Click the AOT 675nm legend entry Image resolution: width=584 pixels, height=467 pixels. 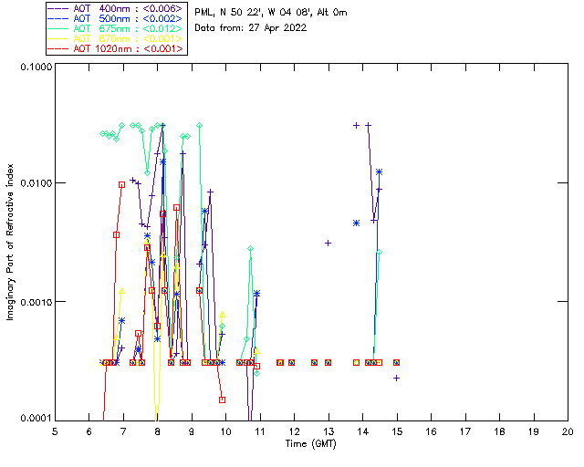[x=116, y=28]
